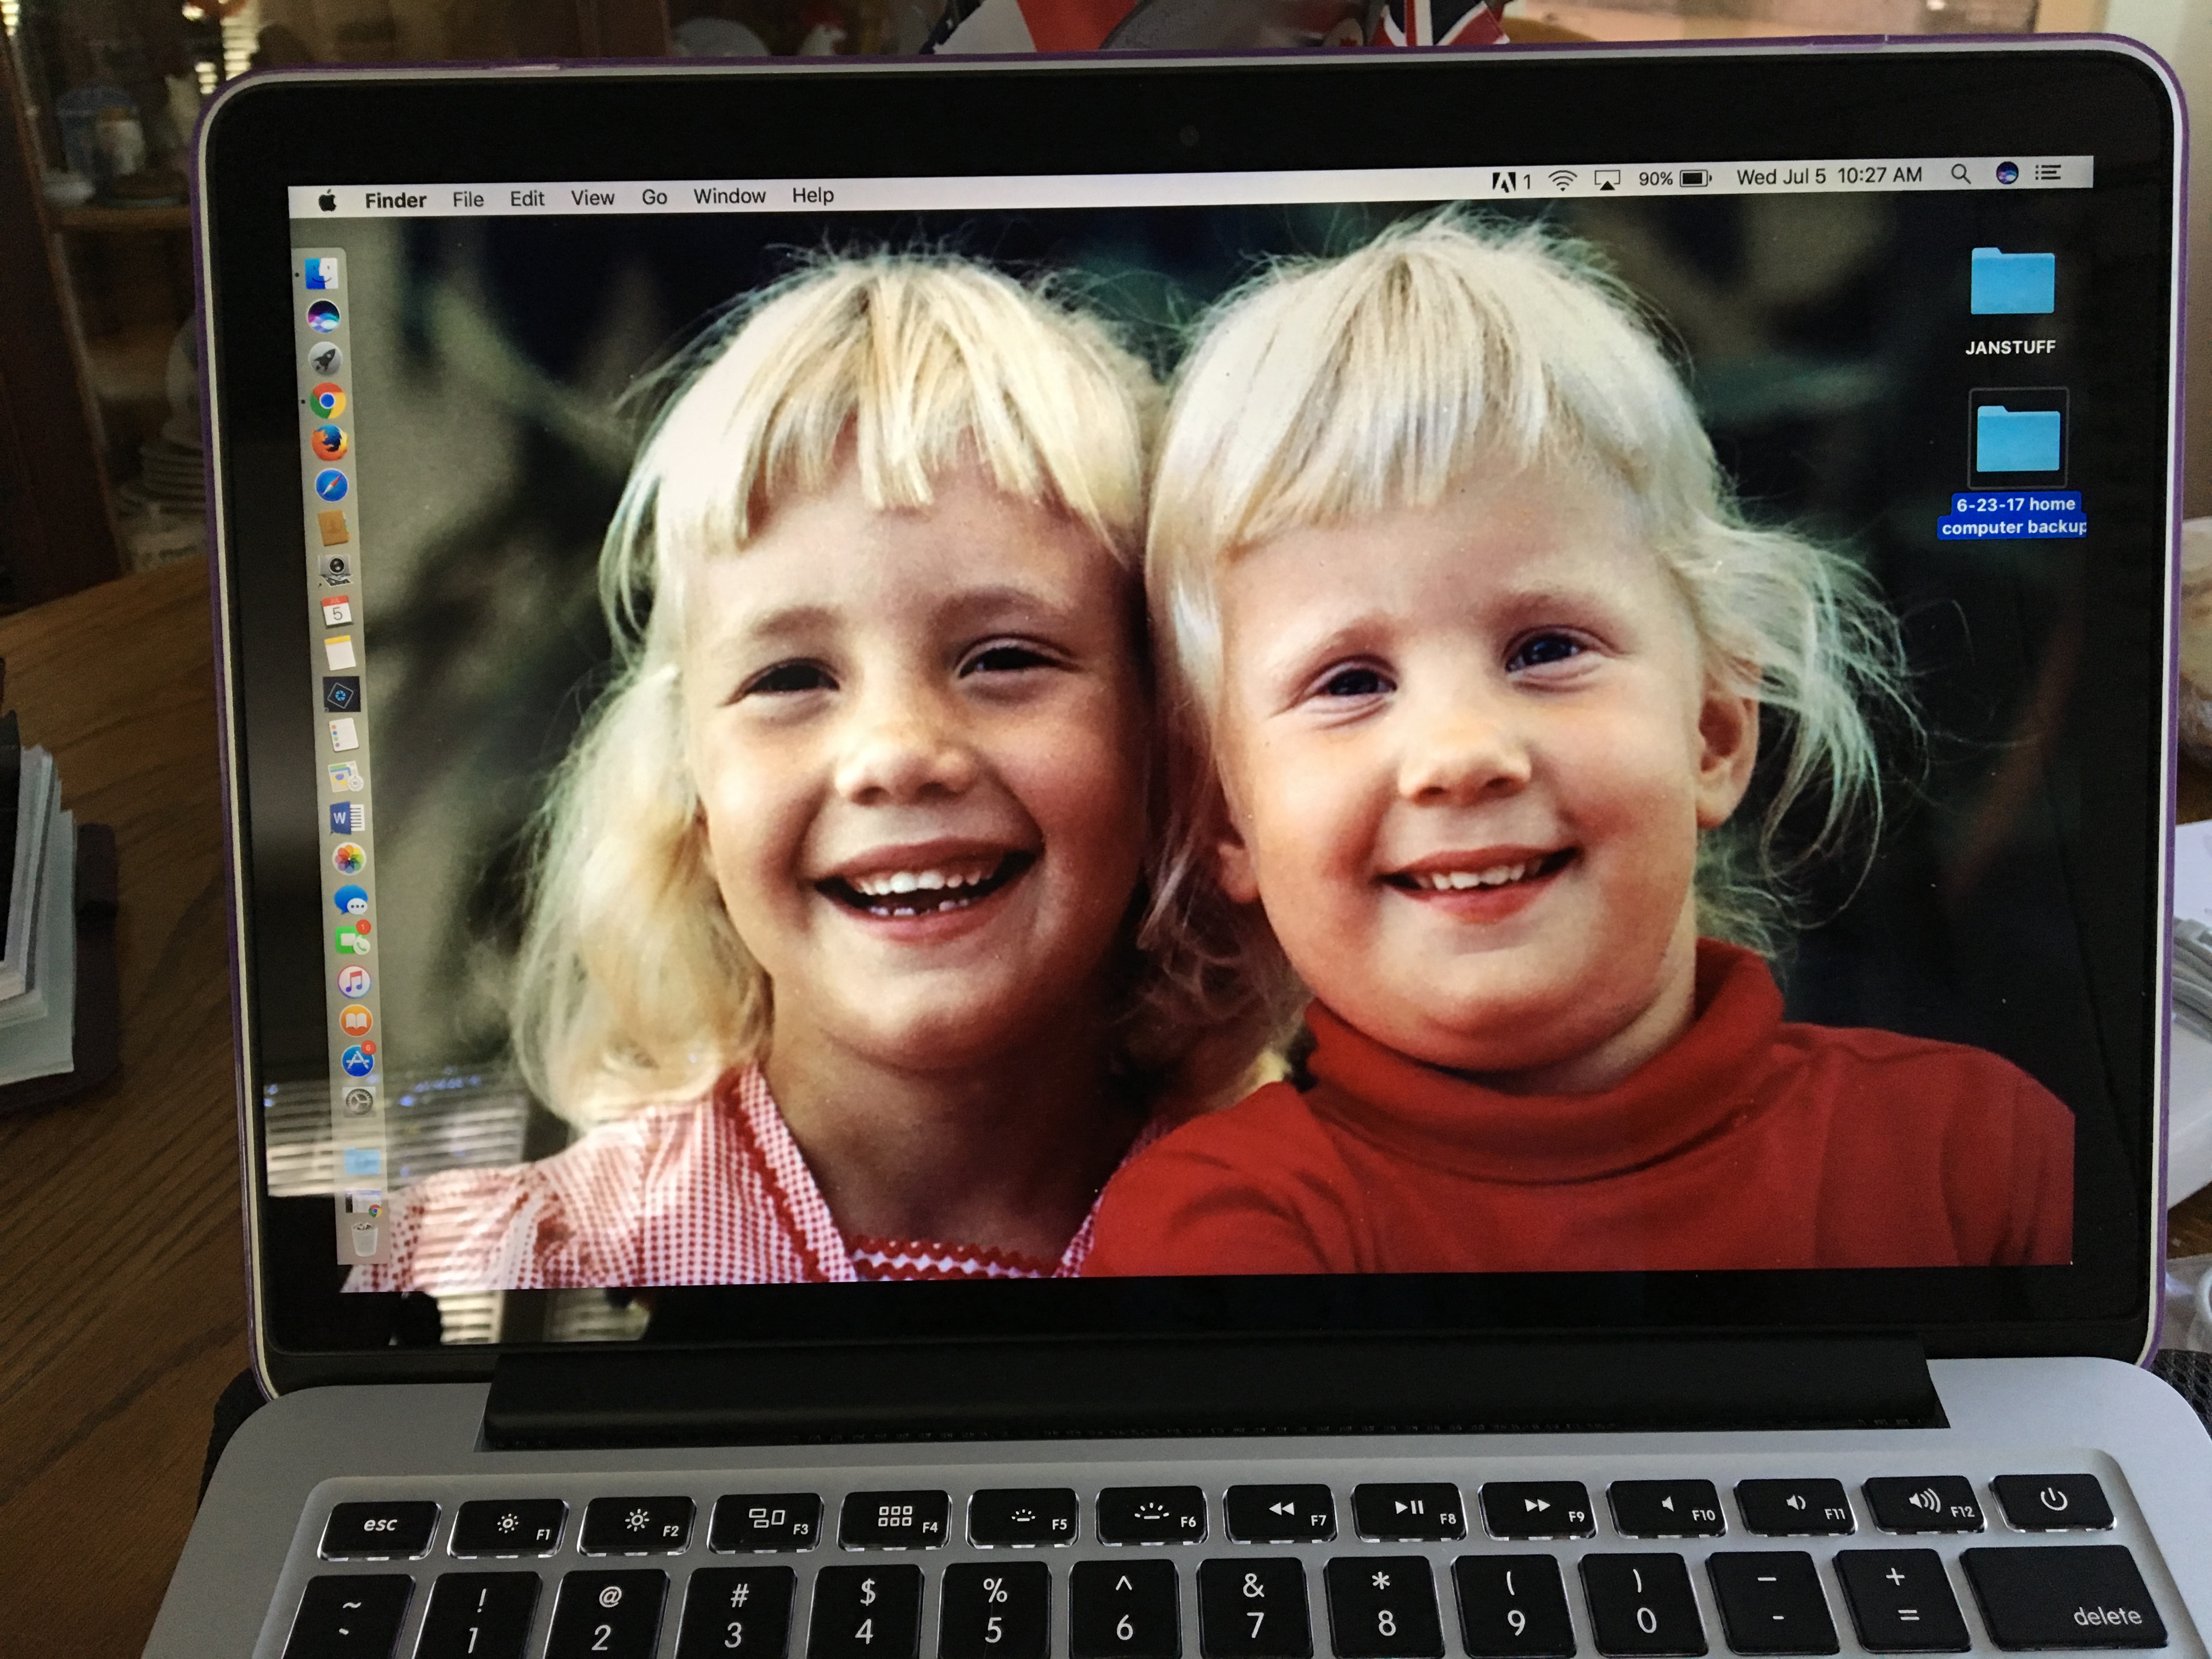Launch the Photos app in Dock
The width and height of the screenshot is (2212, 1659).
coord(349,859)
